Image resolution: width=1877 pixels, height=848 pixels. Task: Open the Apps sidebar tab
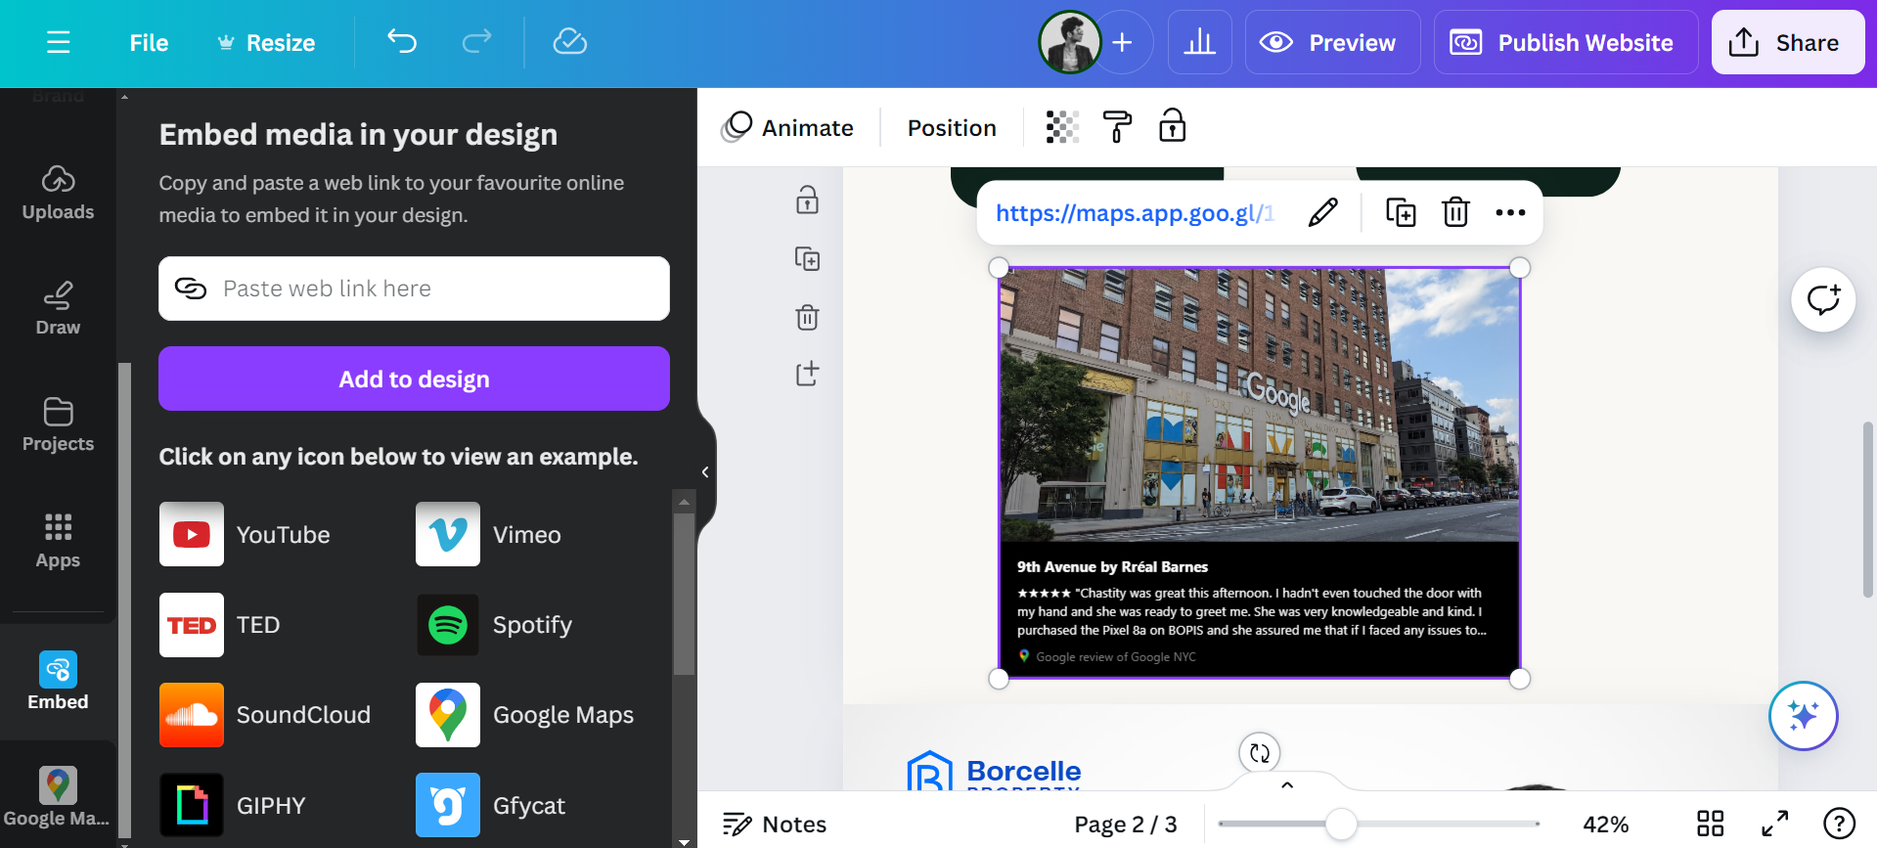[x=58, y=540]
